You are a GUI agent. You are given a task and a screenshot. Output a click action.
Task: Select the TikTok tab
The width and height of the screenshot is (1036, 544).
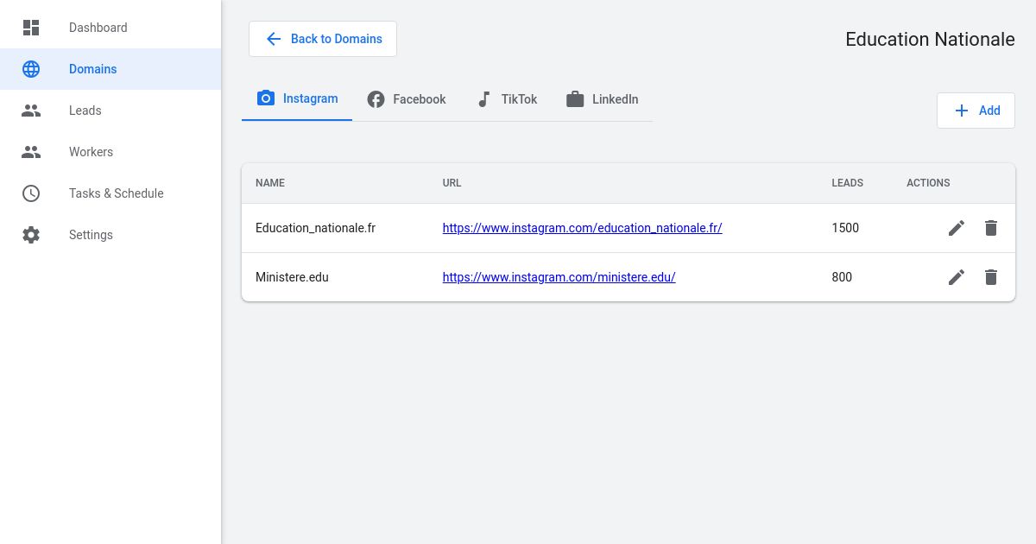pyautogui.click(x=507, y=98)
